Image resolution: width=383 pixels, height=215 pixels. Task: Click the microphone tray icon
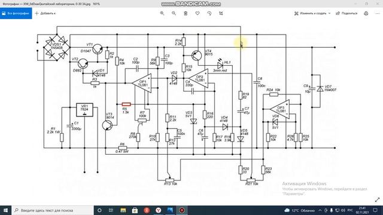click(332, 210)
